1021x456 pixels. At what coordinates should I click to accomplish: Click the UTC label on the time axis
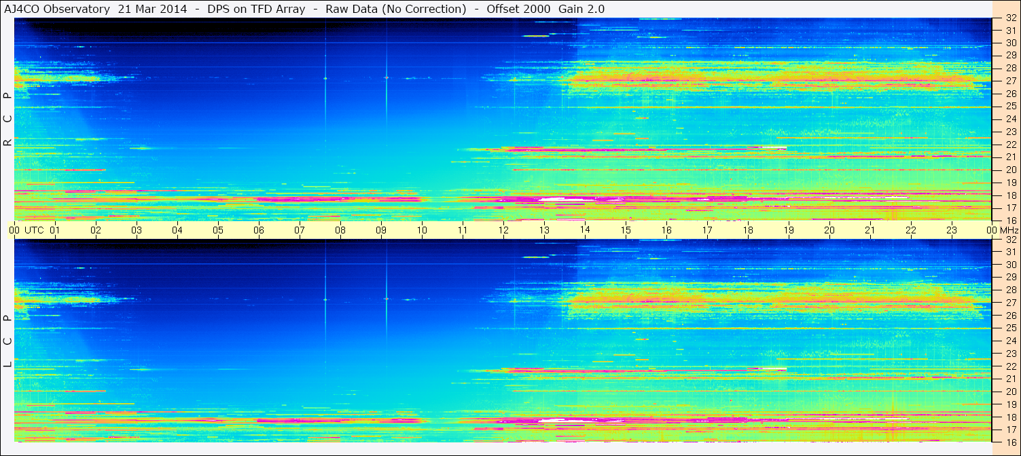coord(35,230)
